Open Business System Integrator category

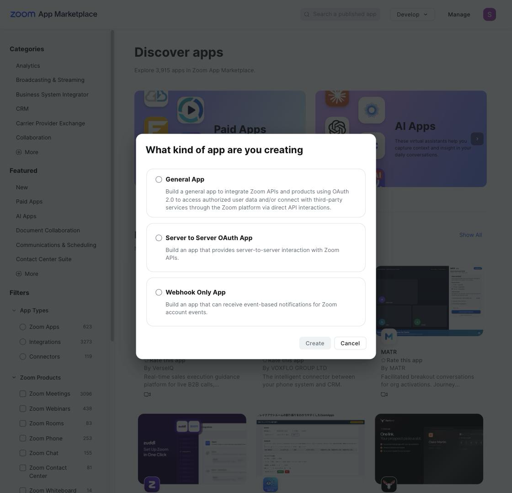pyautogui.click(x=52, y=94)
